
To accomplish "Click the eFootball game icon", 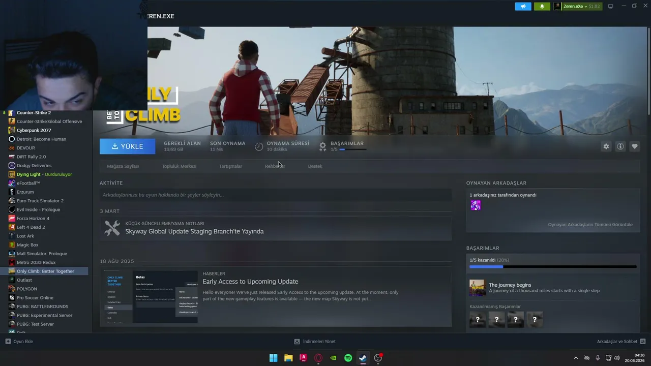I will [12, 183].
